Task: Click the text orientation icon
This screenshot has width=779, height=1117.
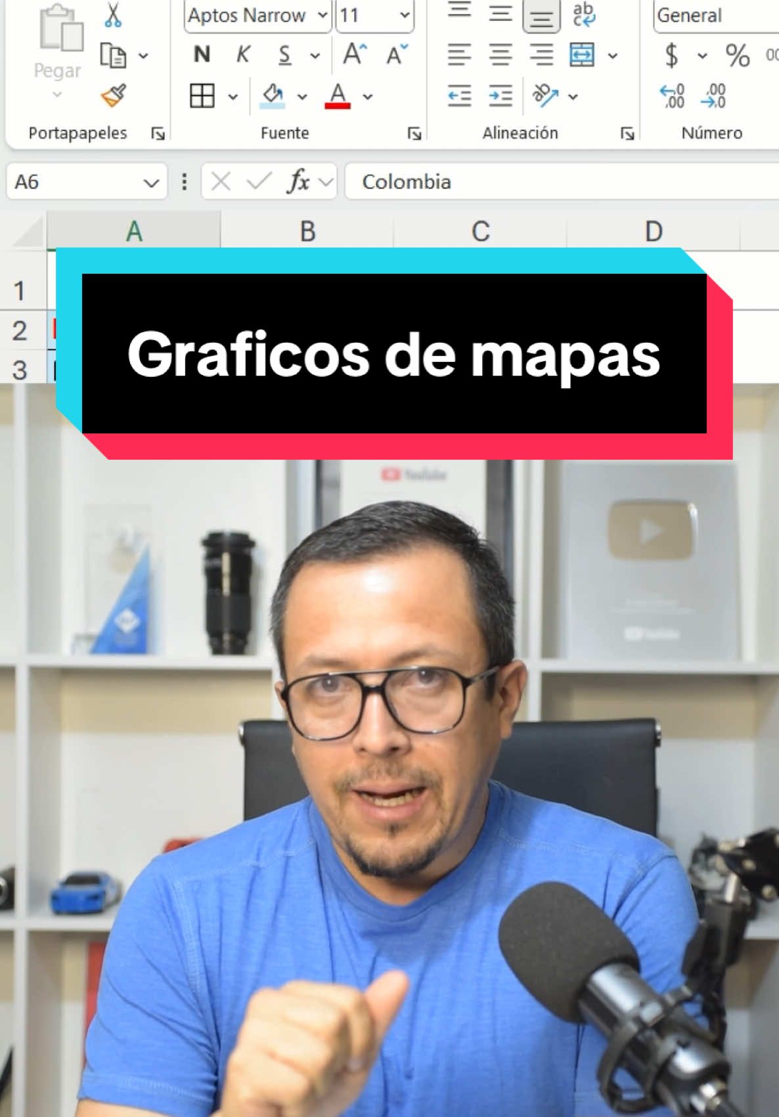Action: [x=545, y=96]
